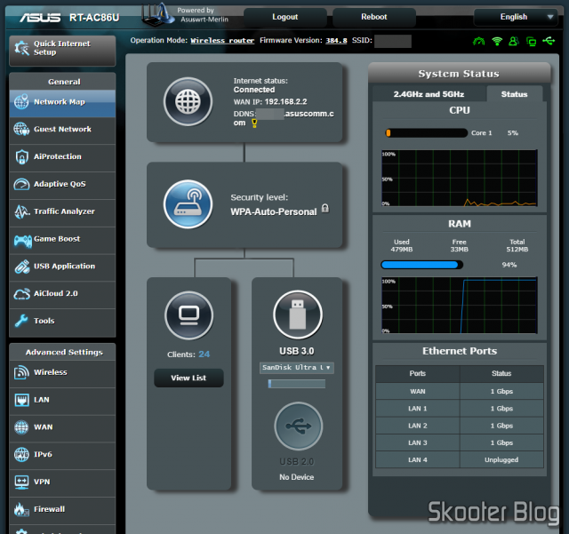Click the Tools wrench icon

coord(21,321)
